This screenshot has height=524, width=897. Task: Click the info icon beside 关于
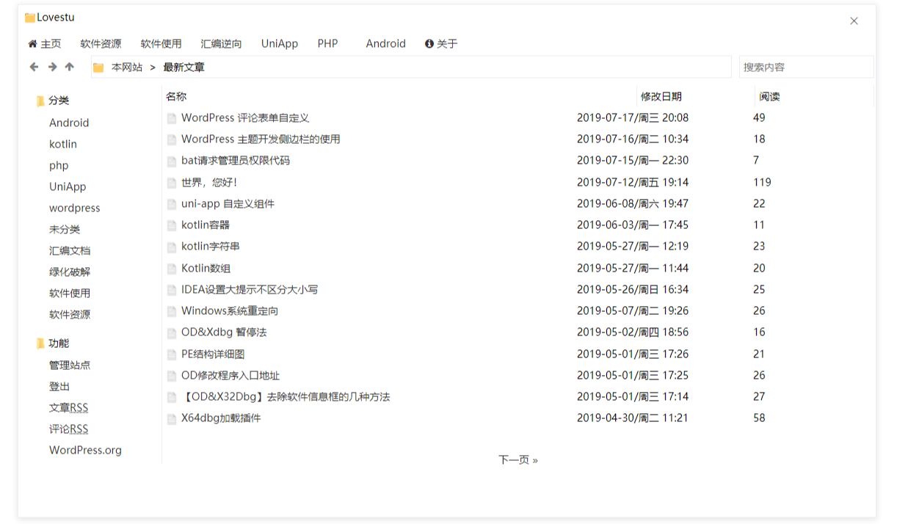[x=429, y=44]
